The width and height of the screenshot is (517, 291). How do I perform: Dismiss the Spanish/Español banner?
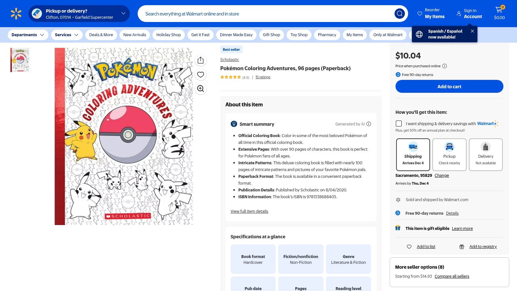(x=472, y=31)
